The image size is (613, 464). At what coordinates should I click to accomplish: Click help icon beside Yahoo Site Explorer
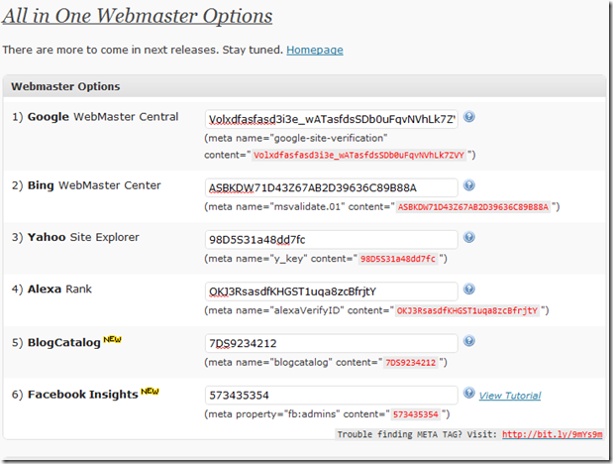click(x=469, y=237)
